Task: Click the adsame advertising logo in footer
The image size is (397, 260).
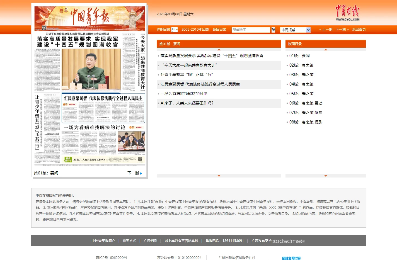Action: (x=289, y=241)
